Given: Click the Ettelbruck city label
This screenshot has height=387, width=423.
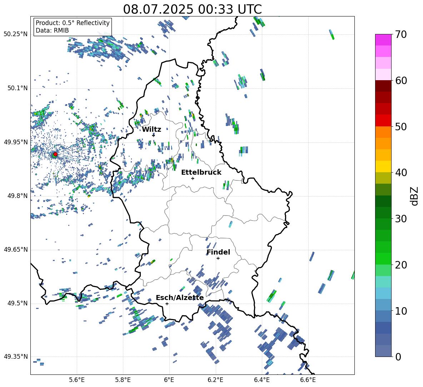Looking at the screenshot, I should click(201, 173).
